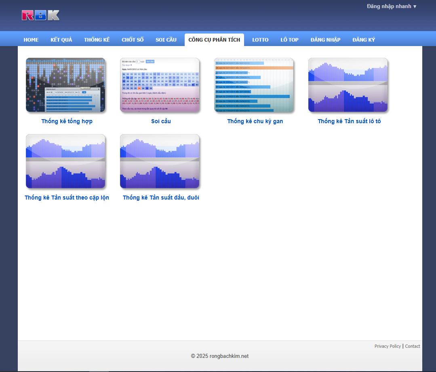The height and width of the screenshot is (372, 436).
Task: Expand the Đăng nhập nhanh dropdown
Action: click(x=391, y=6)
